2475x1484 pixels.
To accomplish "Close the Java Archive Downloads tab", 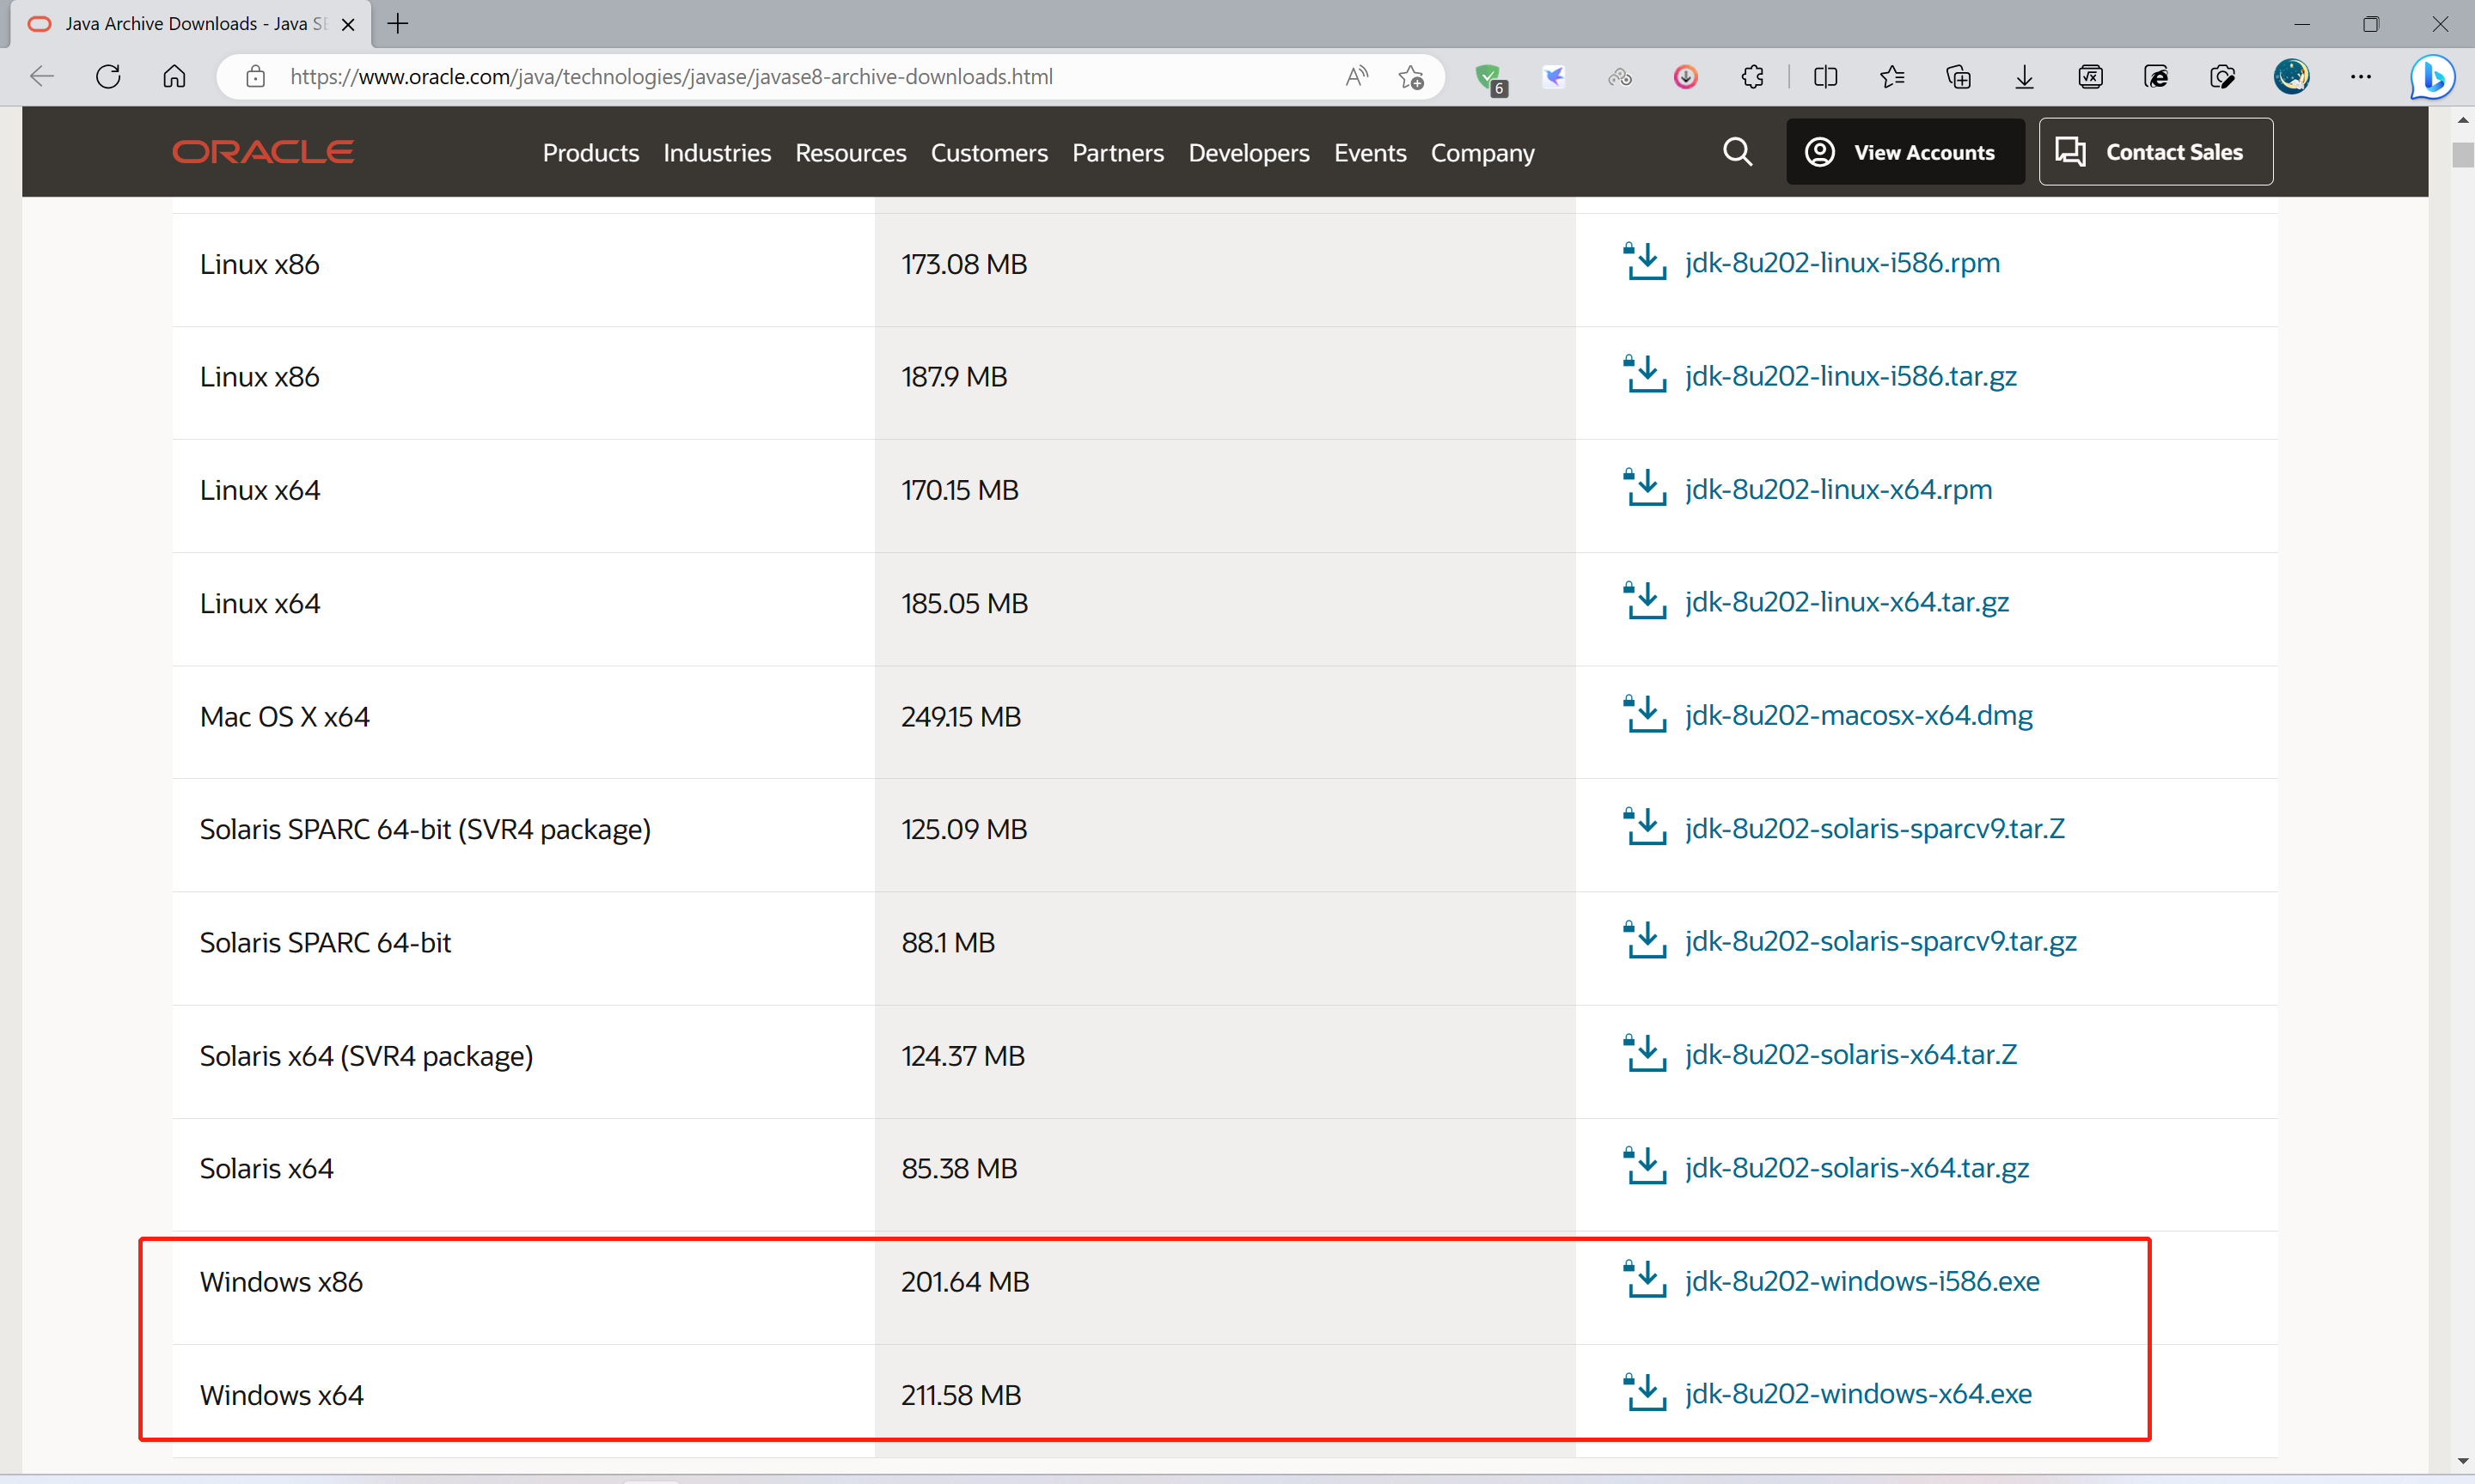I will point(348,24).
